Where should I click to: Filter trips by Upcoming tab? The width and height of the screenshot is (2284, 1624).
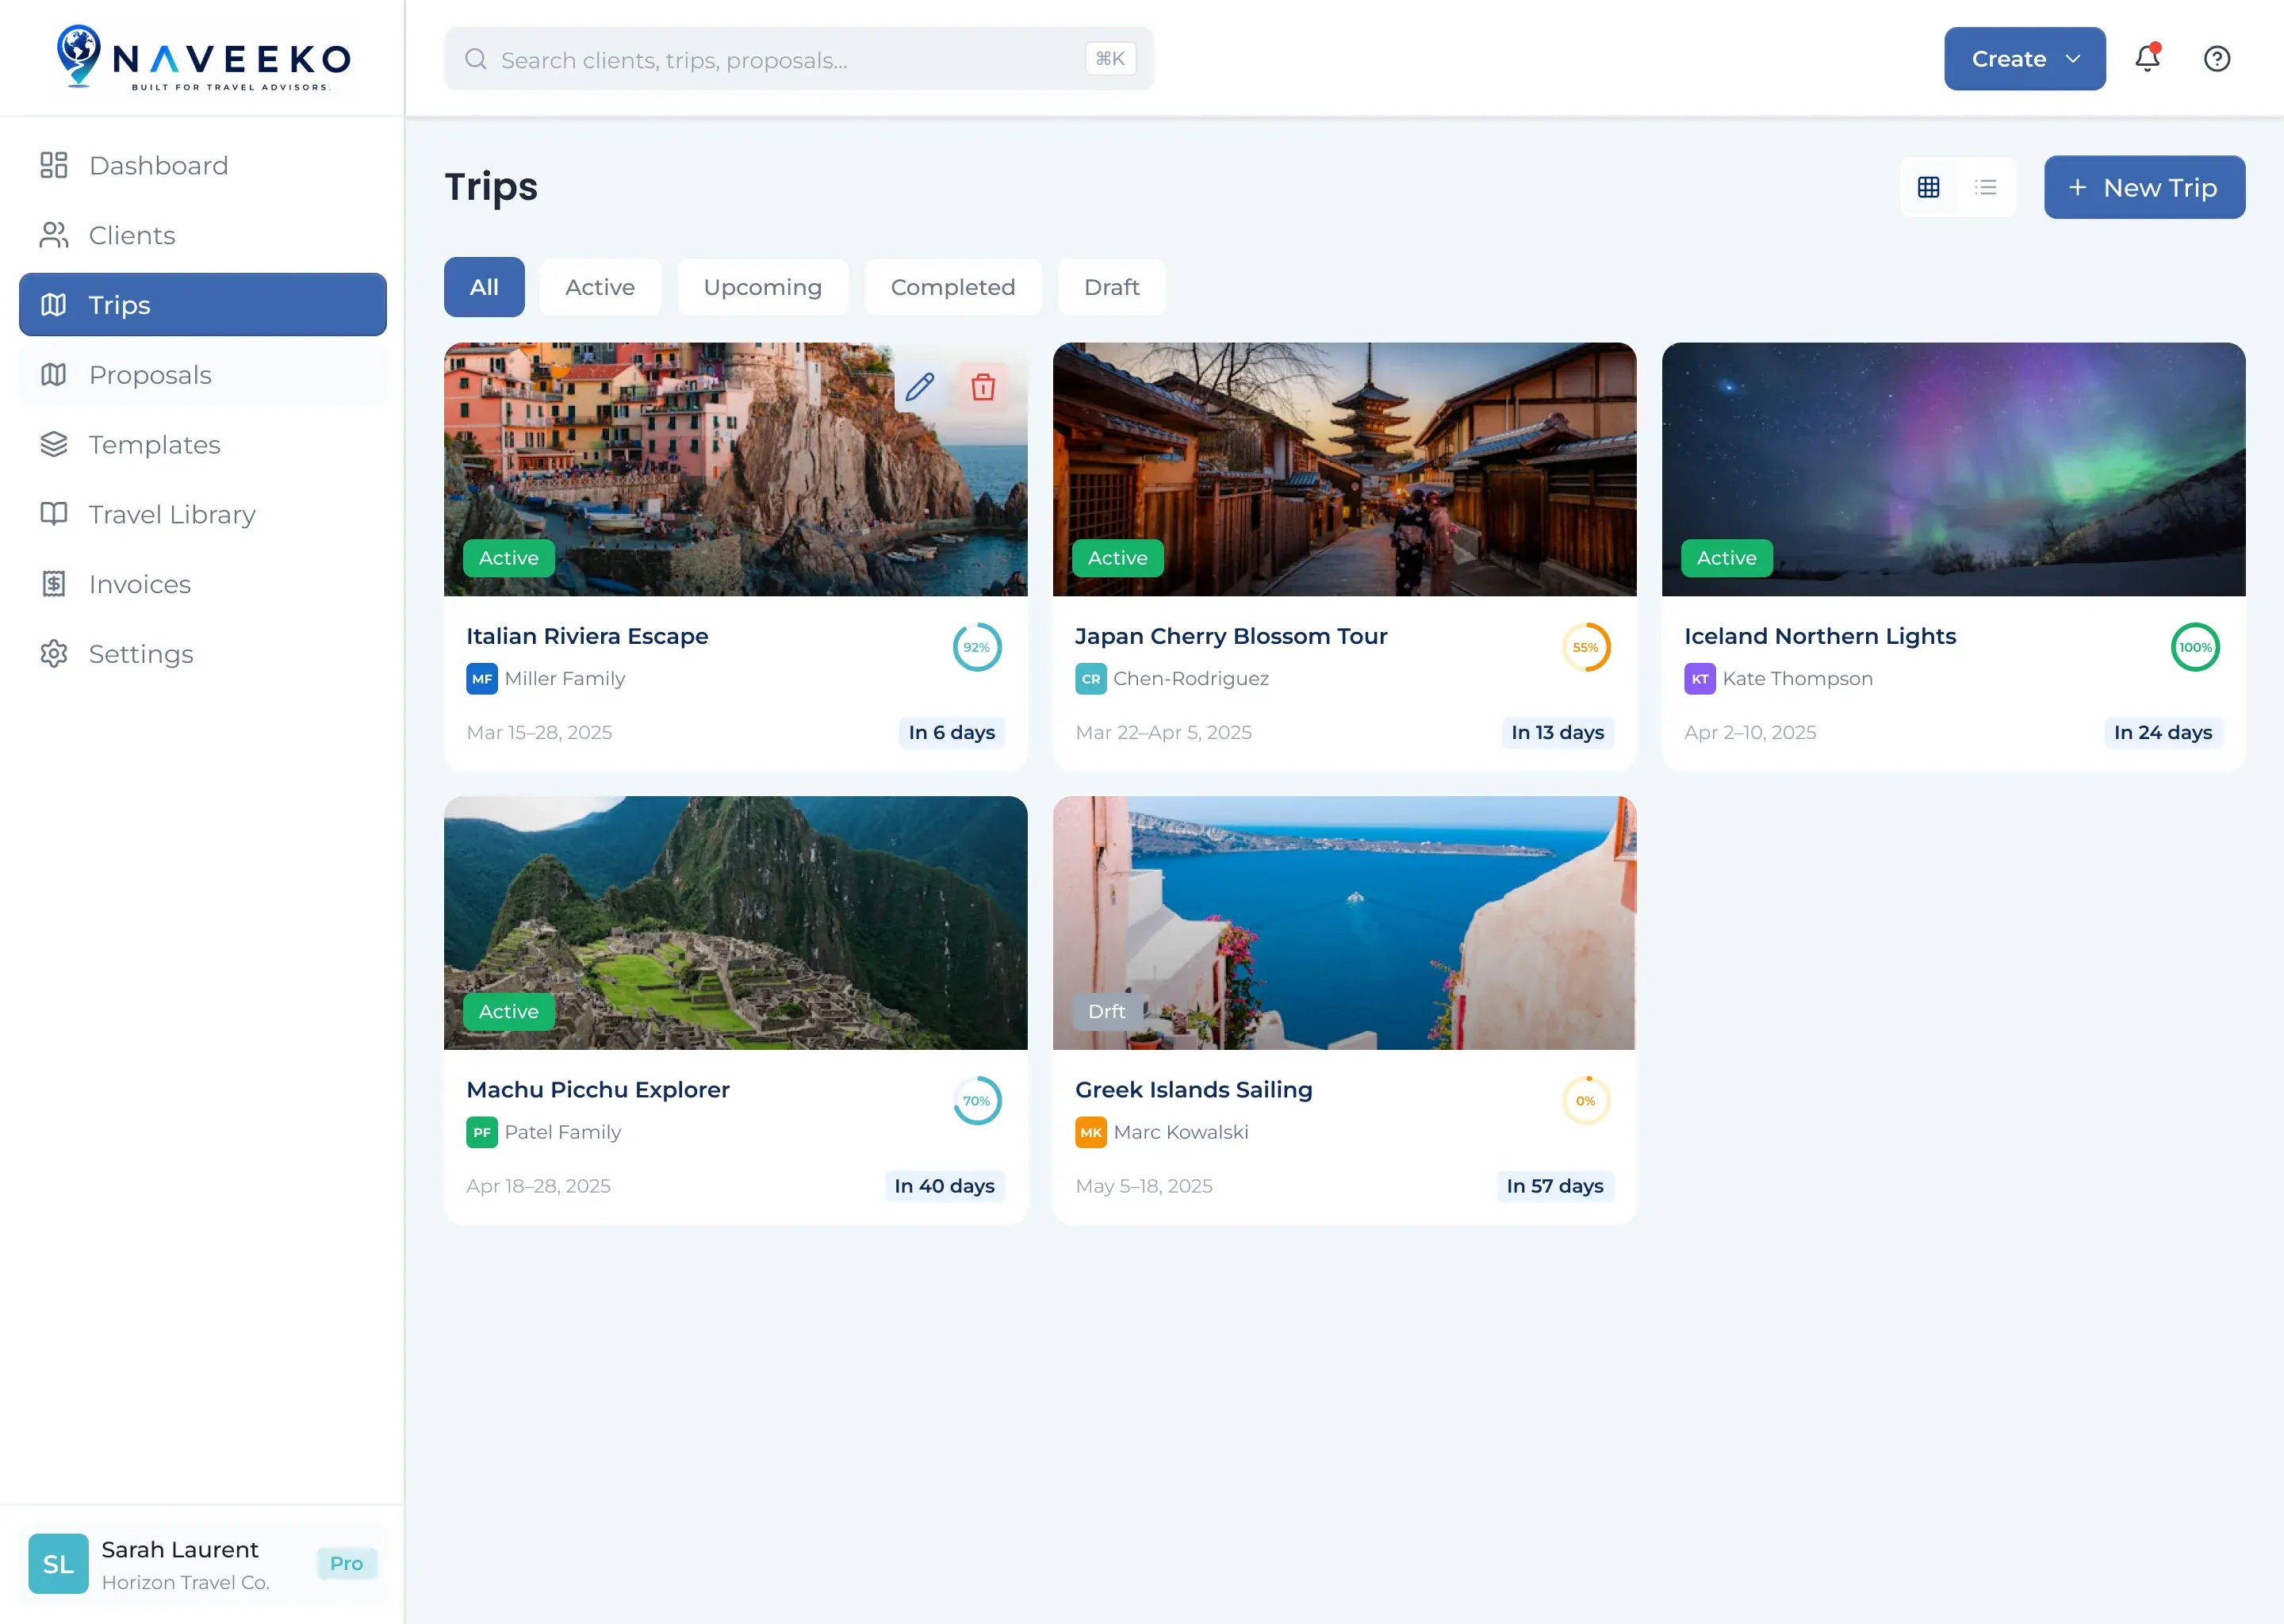click(x=763, y=287)
